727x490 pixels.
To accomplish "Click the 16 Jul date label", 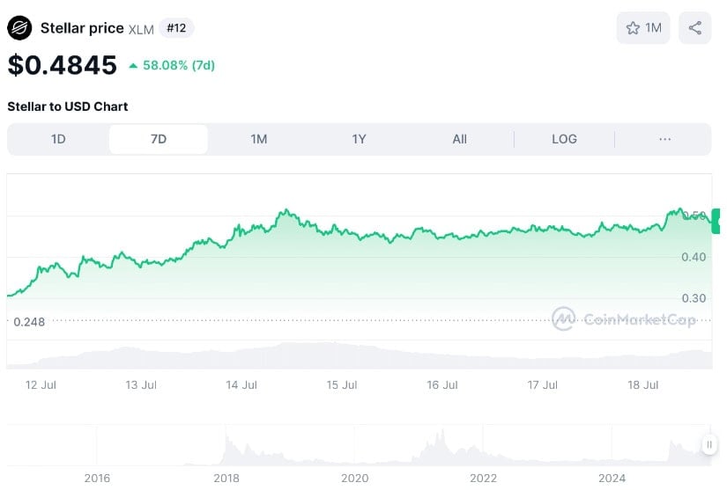I will click(x=442, y=385).
